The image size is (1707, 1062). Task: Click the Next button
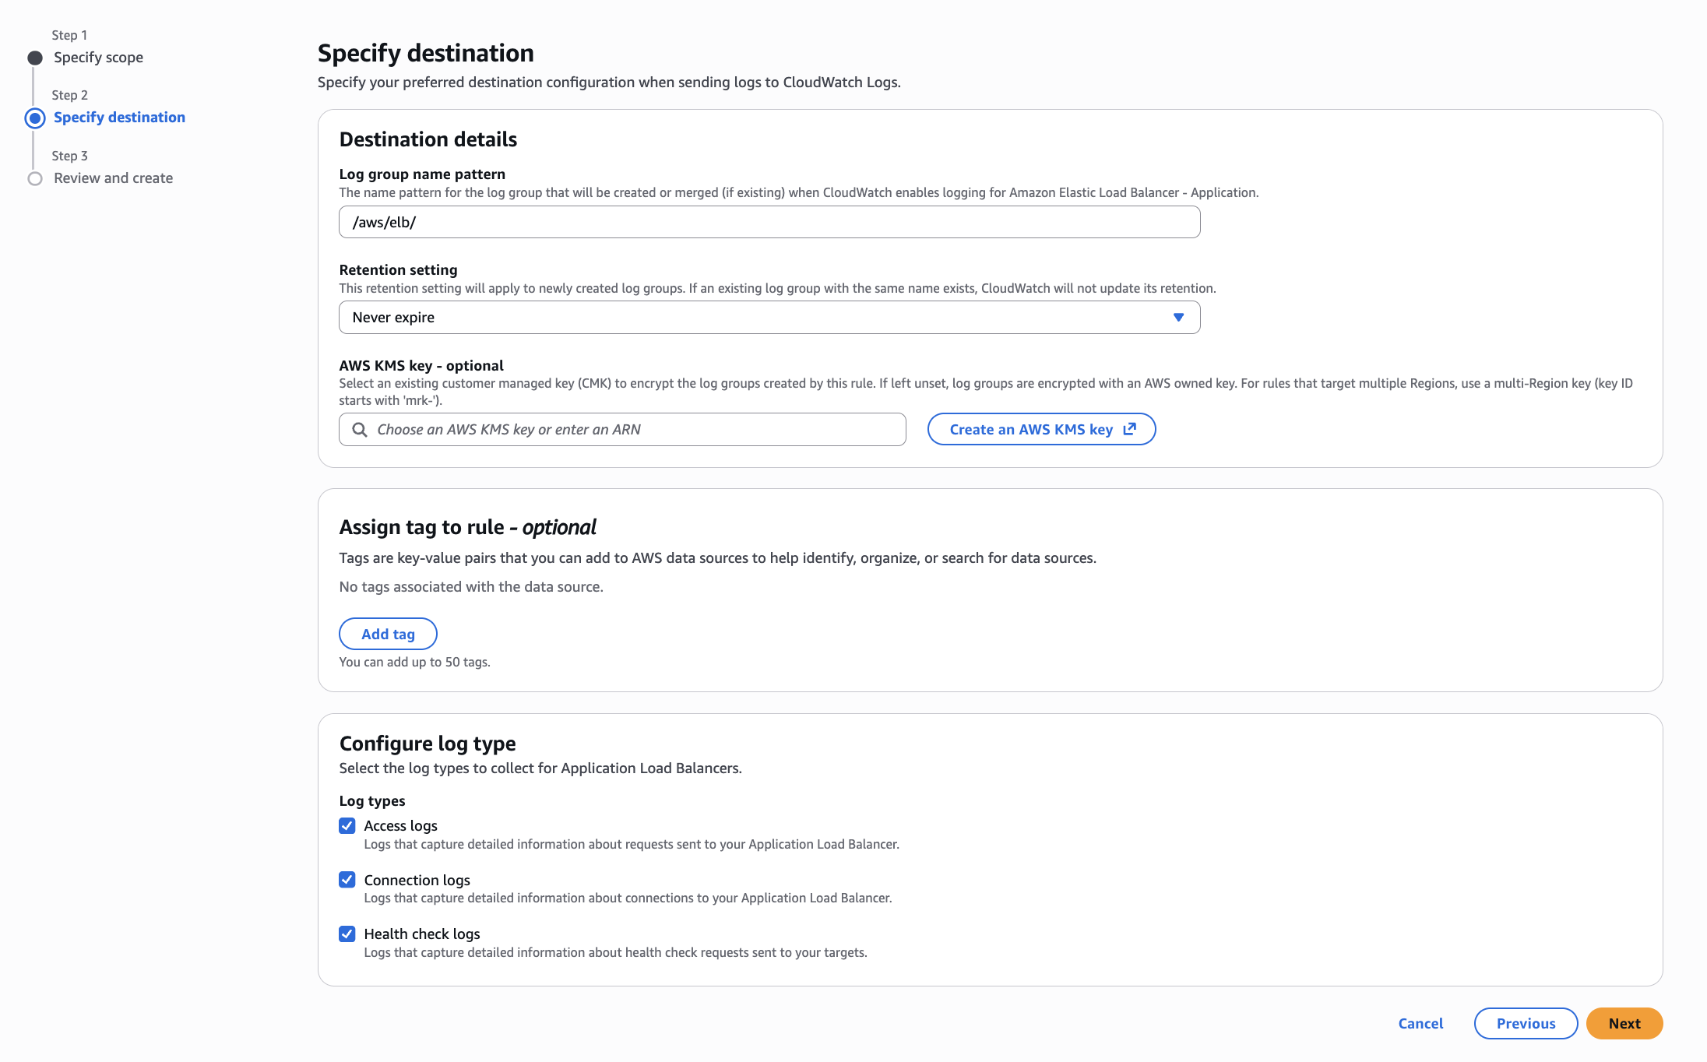[1624, 1023]
